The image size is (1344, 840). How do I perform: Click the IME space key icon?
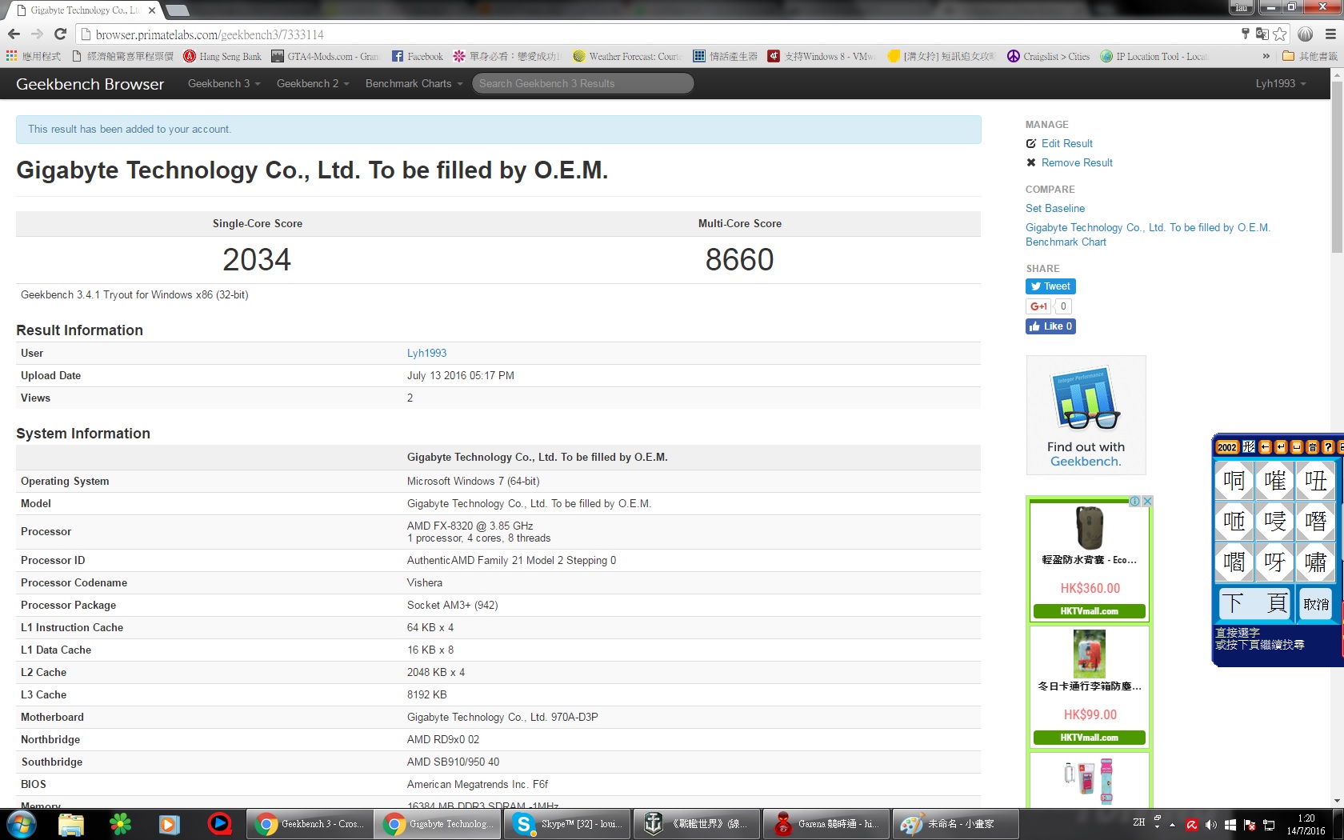point(1297,447)
